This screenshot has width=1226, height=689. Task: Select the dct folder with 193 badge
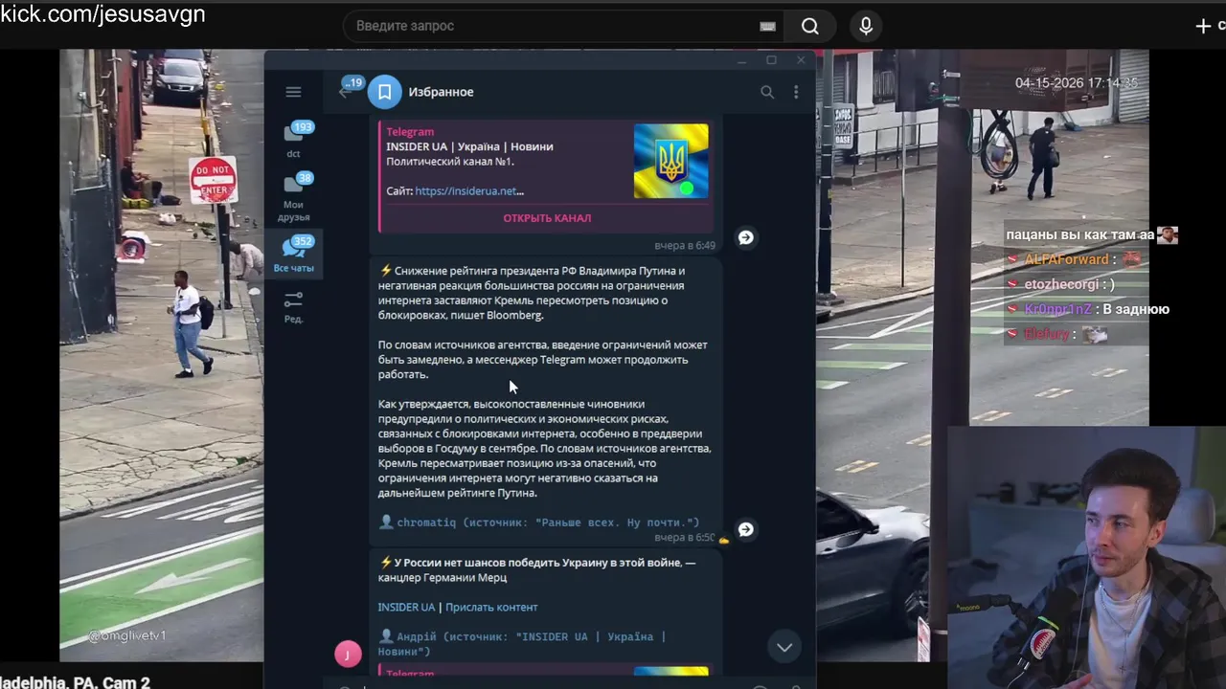click(x=294, y=140)
